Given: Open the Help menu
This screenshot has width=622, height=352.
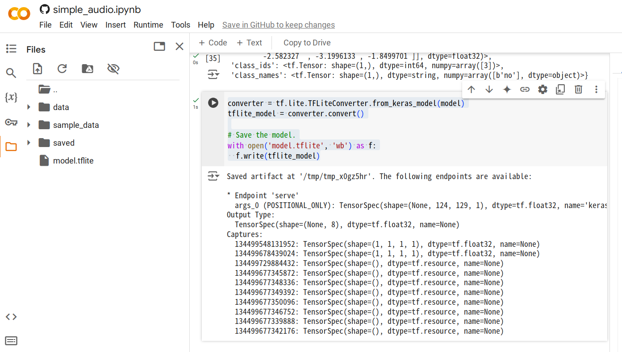Looking at the screenshot, I should click(206, 25).
